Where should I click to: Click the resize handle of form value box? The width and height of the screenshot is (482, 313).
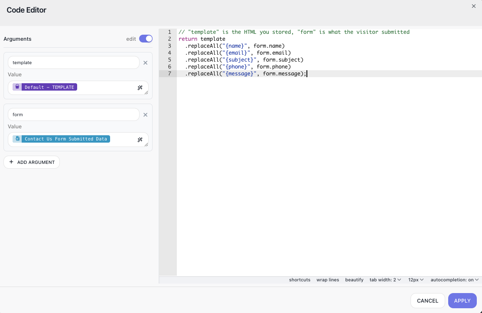(147, 144)
